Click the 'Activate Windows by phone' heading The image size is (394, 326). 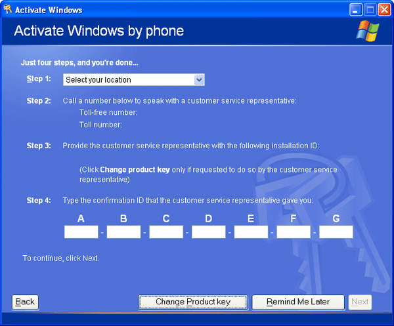(99, 31)
